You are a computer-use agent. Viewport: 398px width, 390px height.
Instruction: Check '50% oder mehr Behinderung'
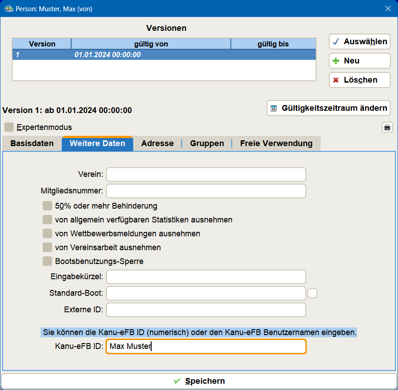(x=47, y=206)
